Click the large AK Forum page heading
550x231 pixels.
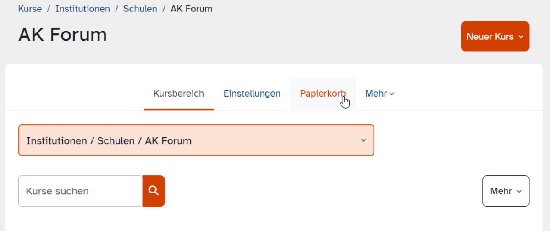[62, 35]
